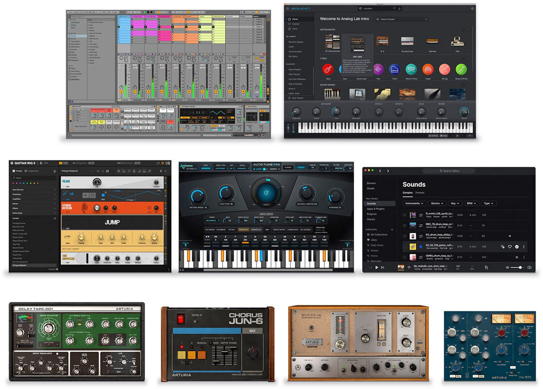The height and width of the screenshot is (389, 543).
Task: Open the BPM filter dropdown
Action: pyautogui.click(x=472, y=203)
